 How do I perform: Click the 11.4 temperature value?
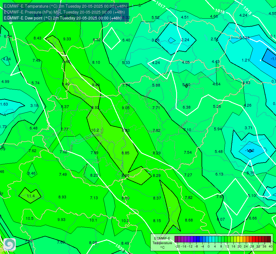coord(31,196)
